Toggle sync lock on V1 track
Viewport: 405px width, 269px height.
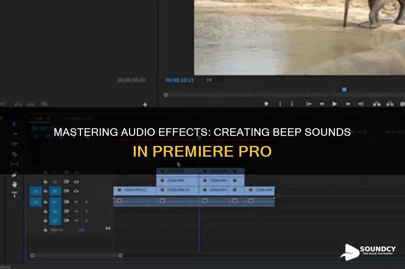coord(66,191)
